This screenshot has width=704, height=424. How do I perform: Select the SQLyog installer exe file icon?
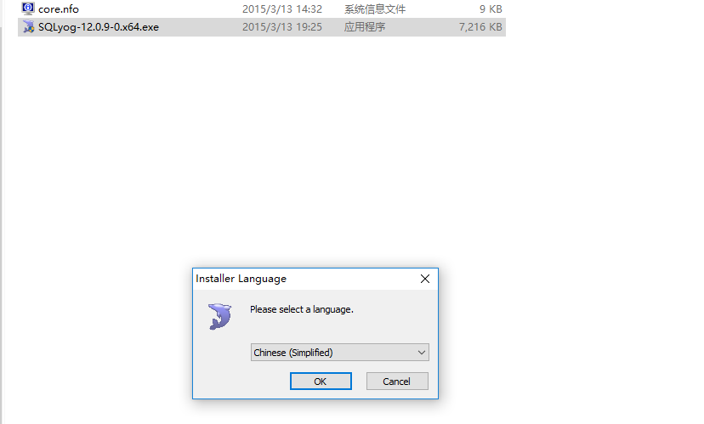point(29,26)
